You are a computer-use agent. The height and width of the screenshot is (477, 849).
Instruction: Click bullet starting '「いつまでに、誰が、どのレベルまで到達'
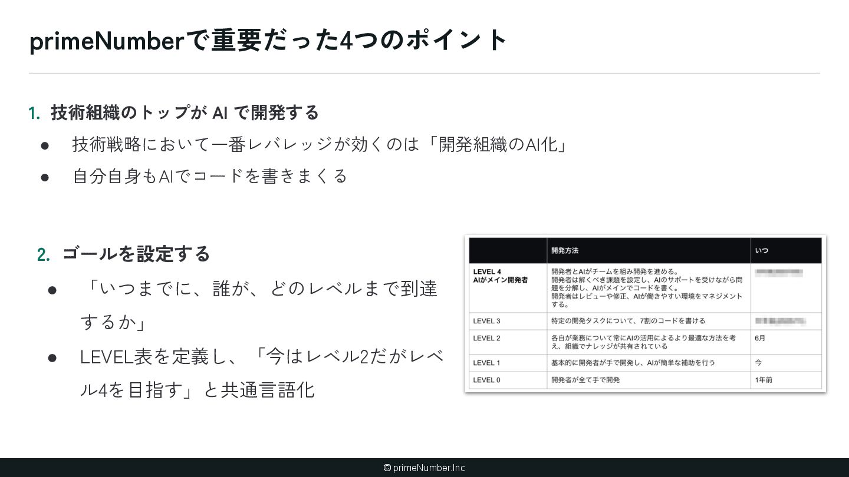point(258,305)
